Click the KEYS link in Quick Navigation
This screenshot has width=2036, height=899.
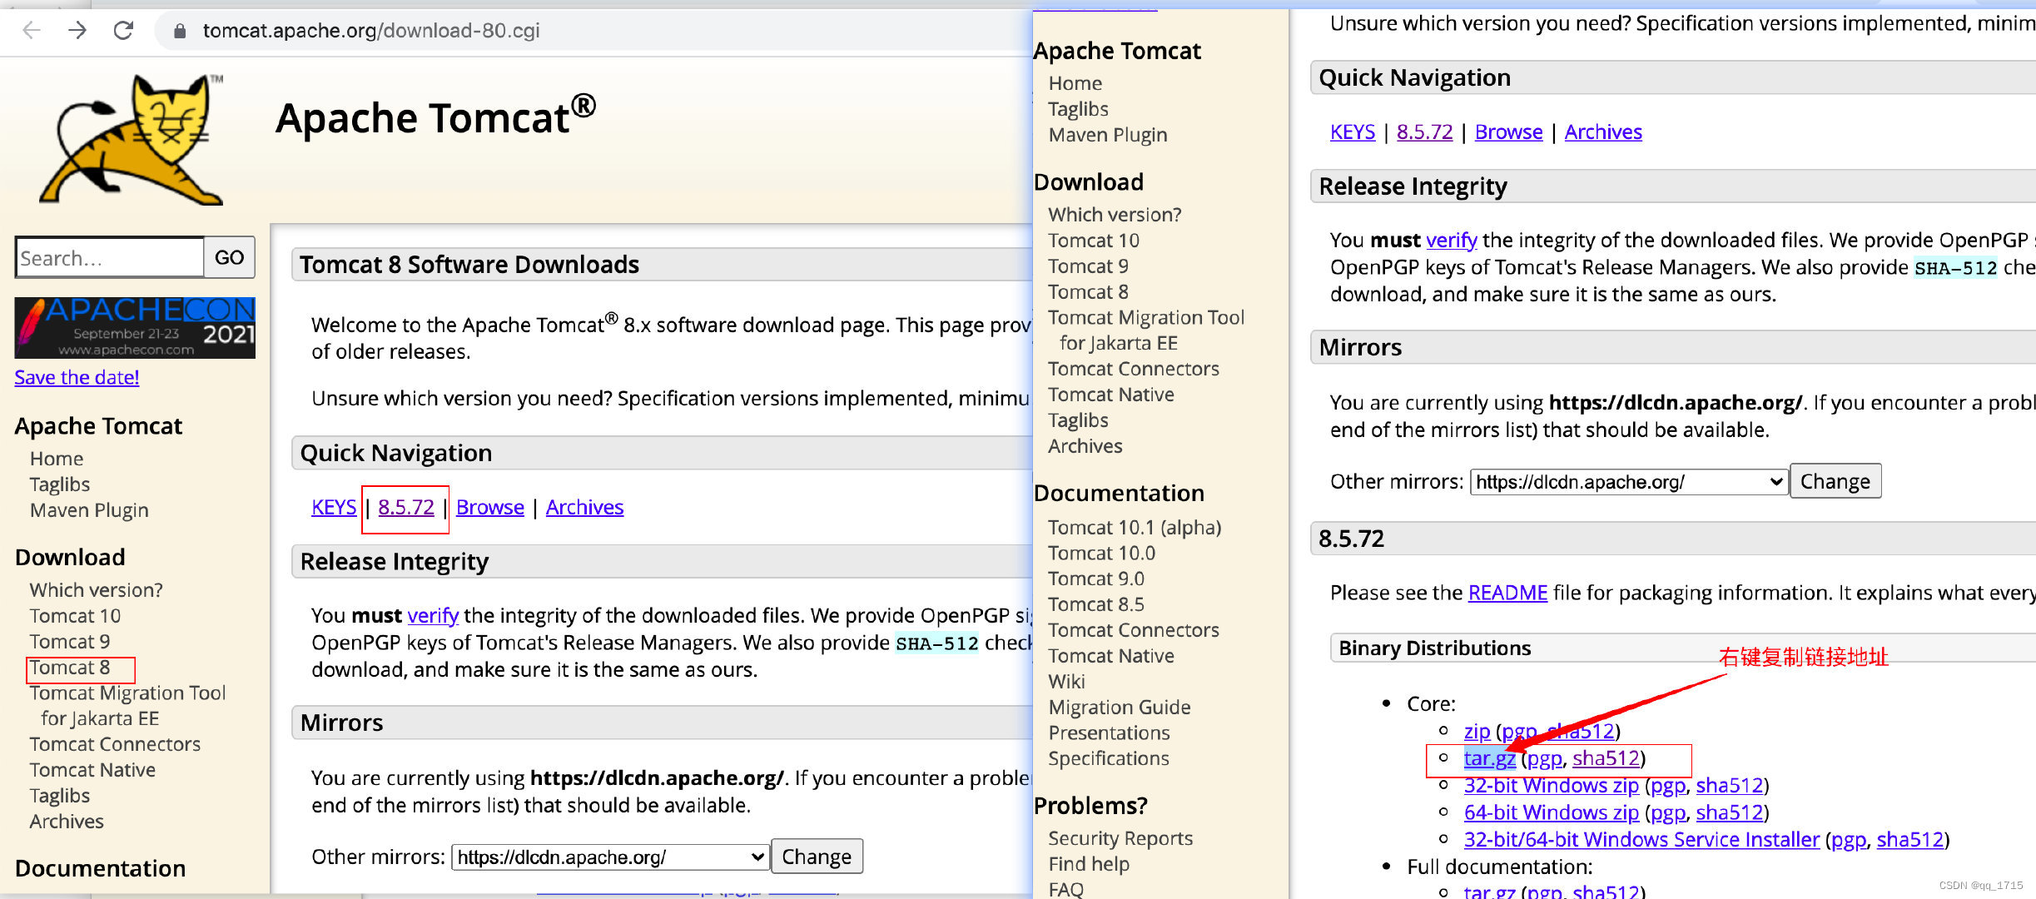pos(333,507)
